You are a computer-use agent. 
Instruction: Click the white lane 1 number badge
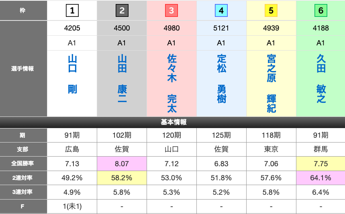(x=72, y=11)
